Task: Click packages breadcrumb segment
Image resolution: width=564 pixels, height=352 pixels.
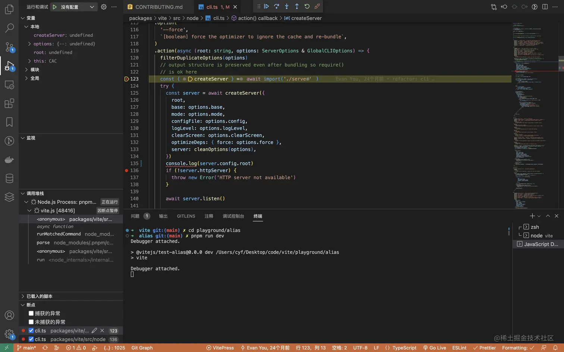Action: pyautogui.click(x=140, y=18)
